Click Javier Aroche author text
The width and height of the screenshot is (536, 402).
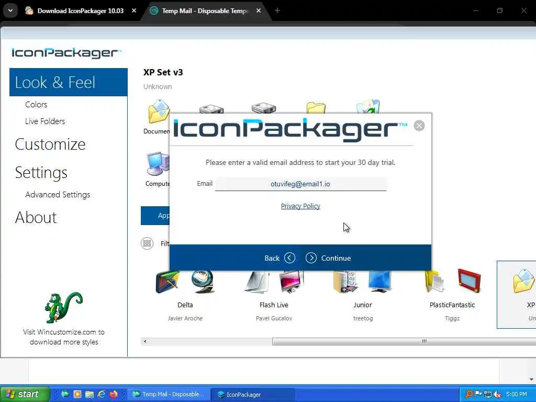click(185, 319)
